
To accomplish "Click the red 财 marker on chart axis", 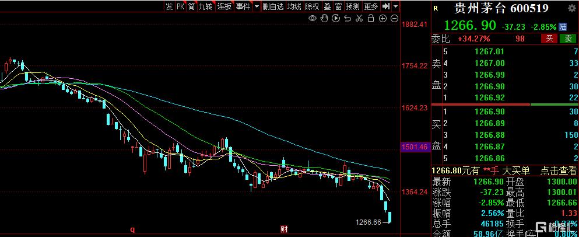I will tap(283, 229).
